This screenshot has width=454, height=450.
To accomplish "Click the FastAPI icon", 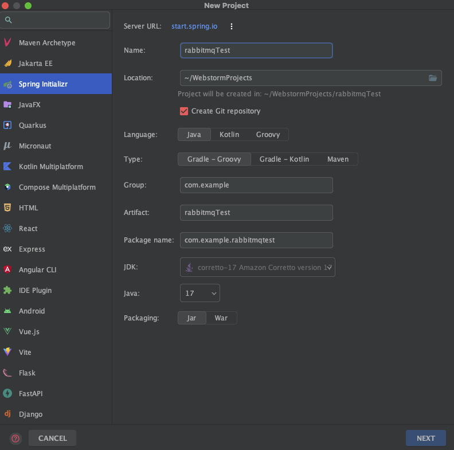I will [x=7, y=393].
